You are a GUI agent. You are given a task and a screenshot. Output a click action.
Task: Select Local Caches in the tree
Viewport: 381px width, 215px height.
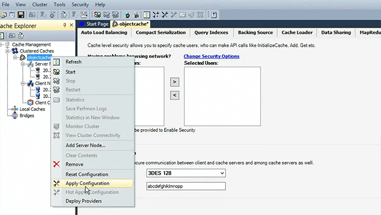coord(32,109)
